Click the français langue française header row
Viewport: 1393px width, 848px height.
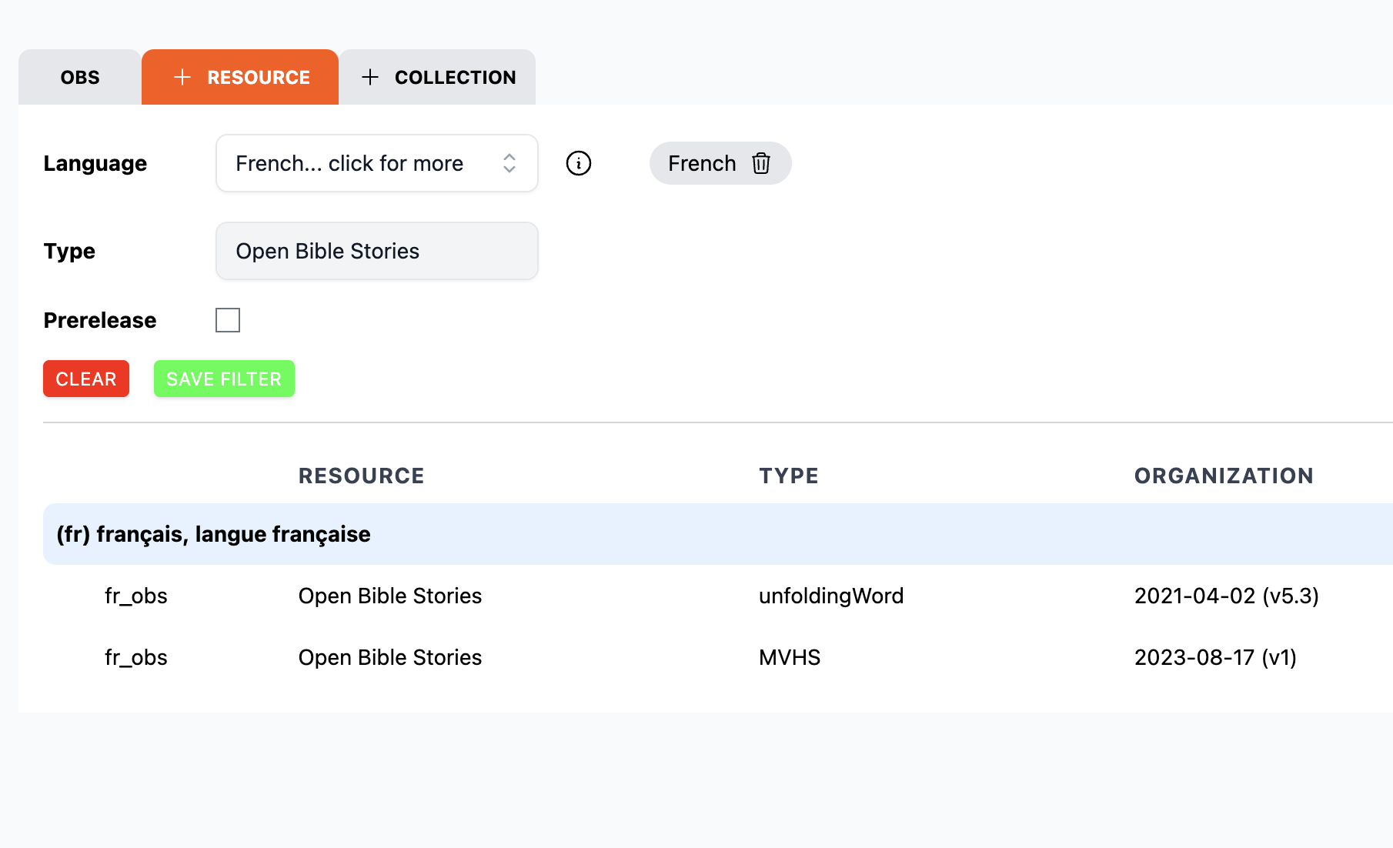tap(214, 533)
